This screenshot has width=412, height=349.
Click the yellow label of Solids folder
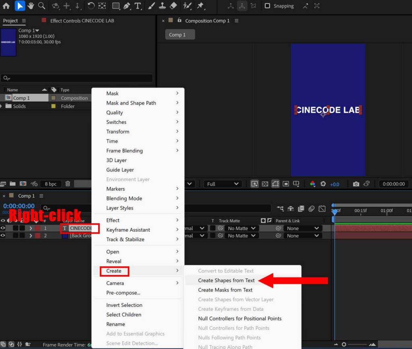coord(54,106)
